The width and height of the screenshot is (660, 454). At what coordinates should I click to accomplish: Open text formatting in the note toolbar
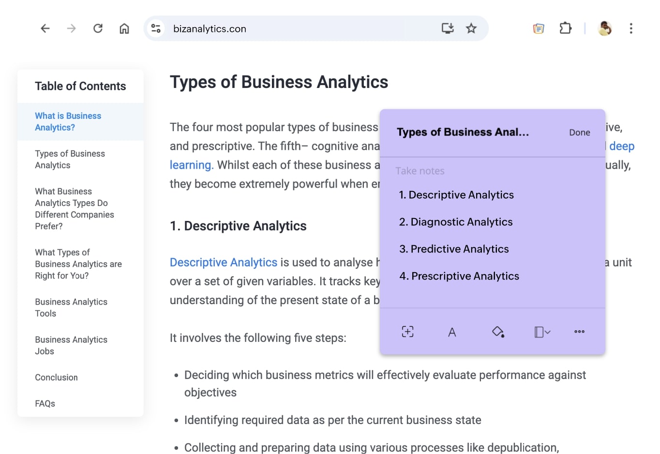pos(452,332)
